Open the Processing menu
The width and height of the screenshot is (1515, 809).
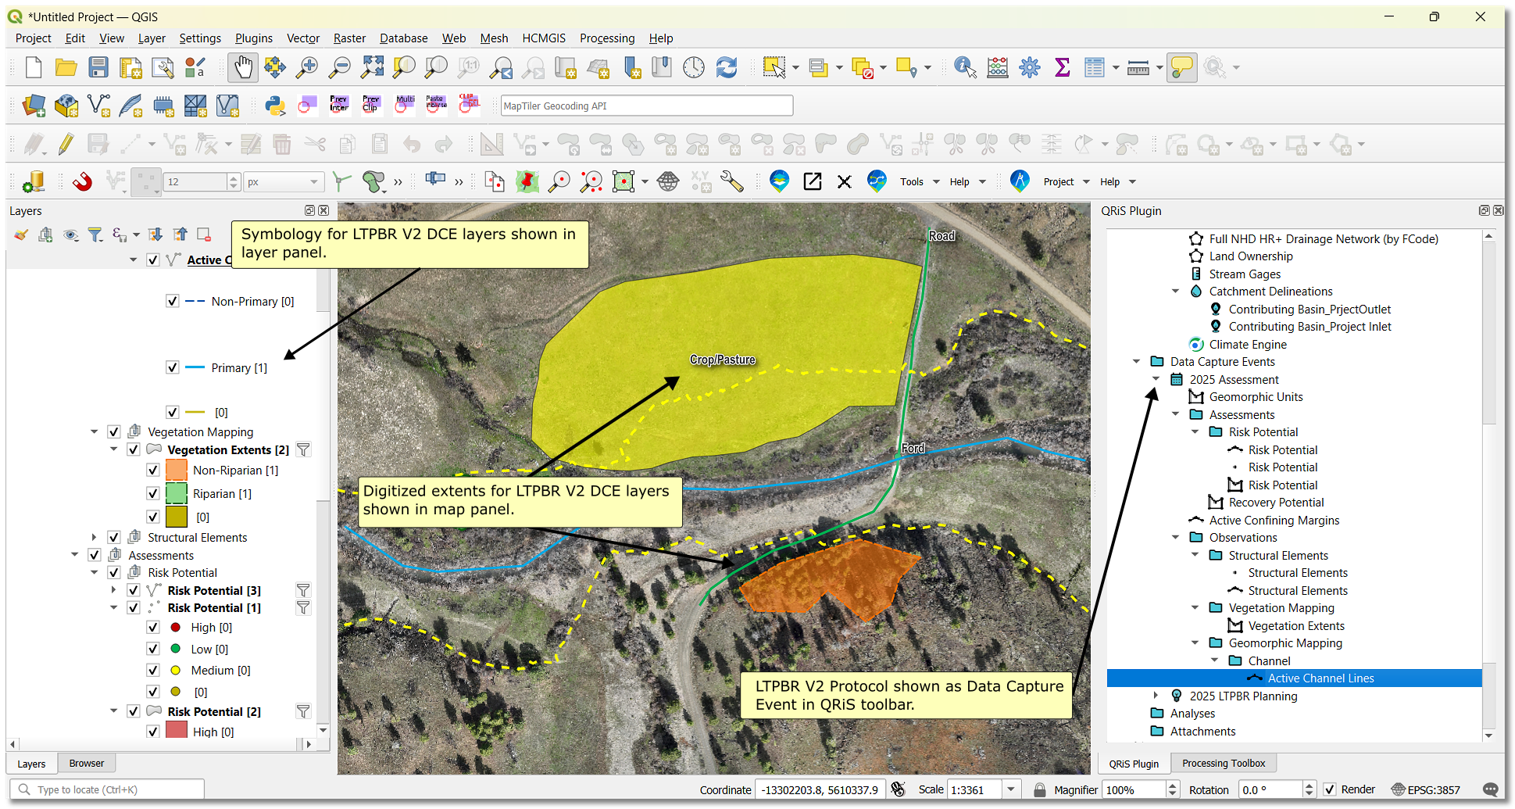point(606,38)
